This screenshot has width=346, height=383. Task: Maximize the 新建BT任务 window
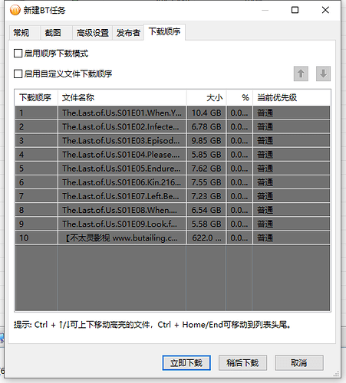pyautogui.click(x=295, y=10)
